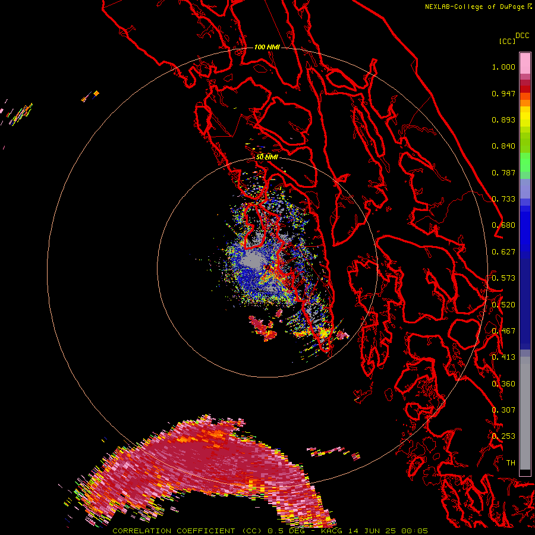The width and height of the screenshot is (535, 535).
Task: Select the 0.947 scale value
Action: (x=503, y=93)
